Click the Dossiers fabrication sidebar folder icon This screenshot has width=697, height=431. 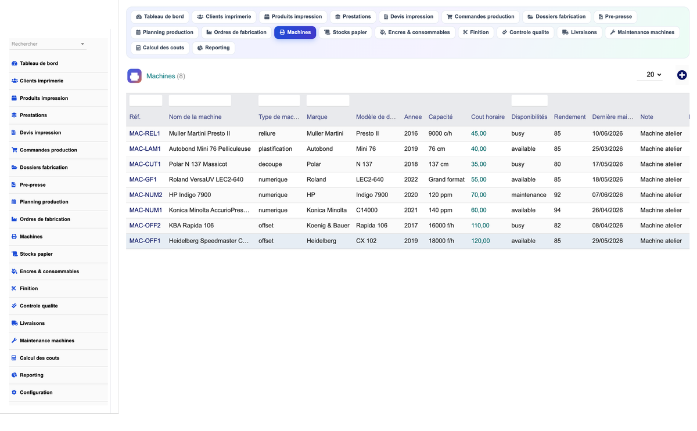tap(14, 168)
